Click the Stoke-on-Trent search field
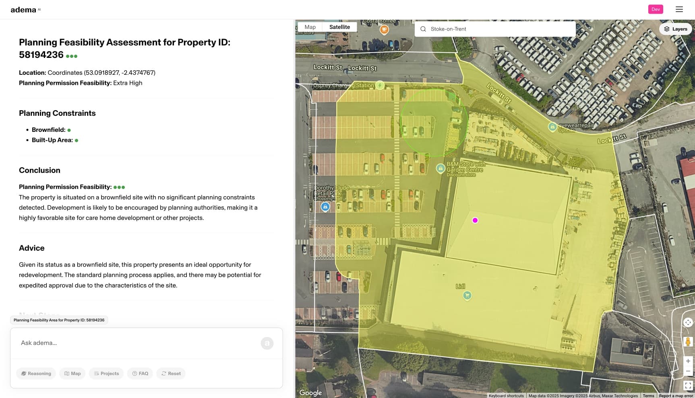This screenshot has width=695, height=398. (495, 29)
